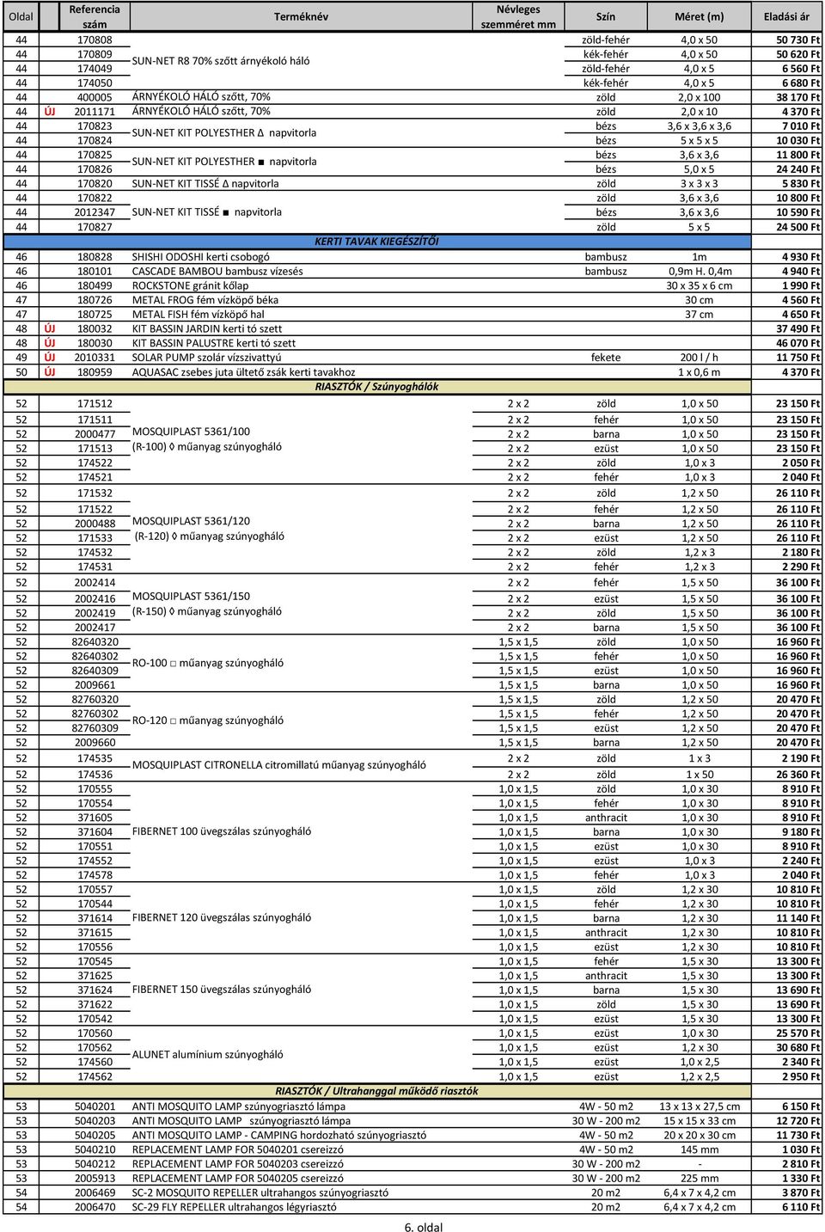Click 'FIBERNET 100 üvegszálas szúnyogháló' product

222,831
